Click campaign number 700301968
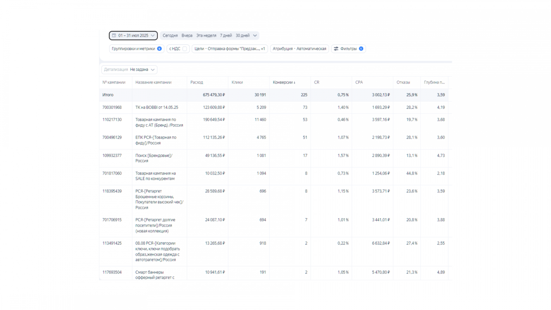The image size is (551, 310). pyautogui.click(x=112, y=107)
